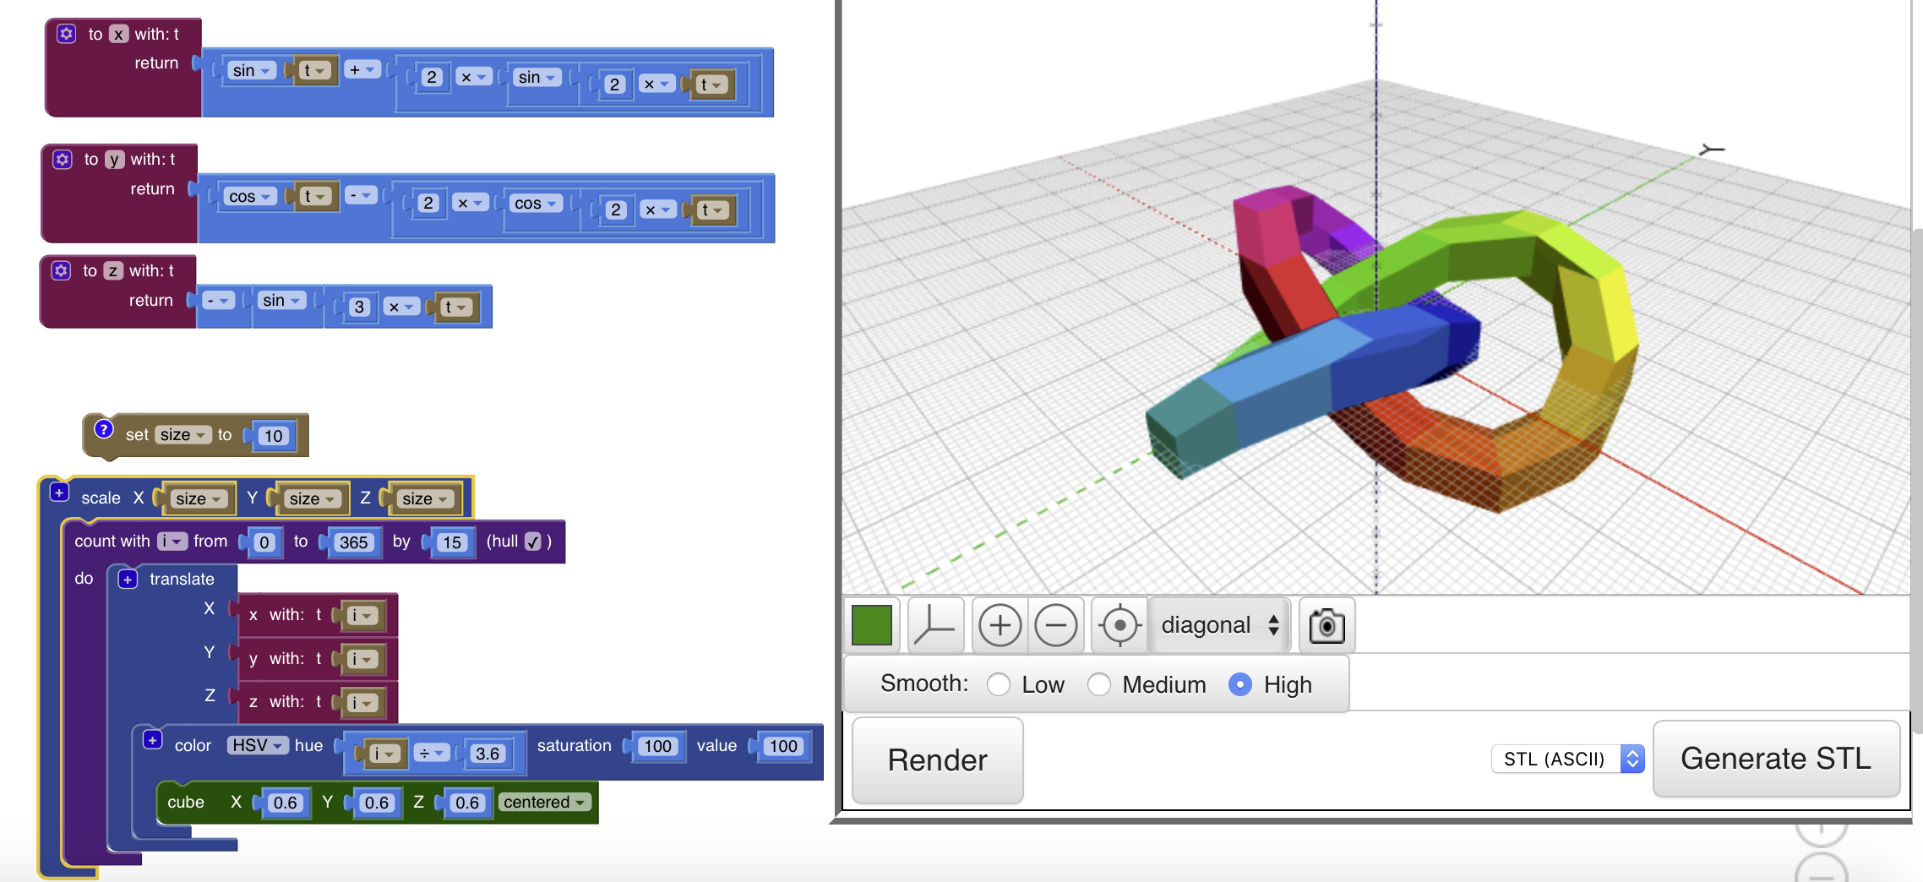Open the STL (ASCII) format dropdown

(x=1566, y=759)
